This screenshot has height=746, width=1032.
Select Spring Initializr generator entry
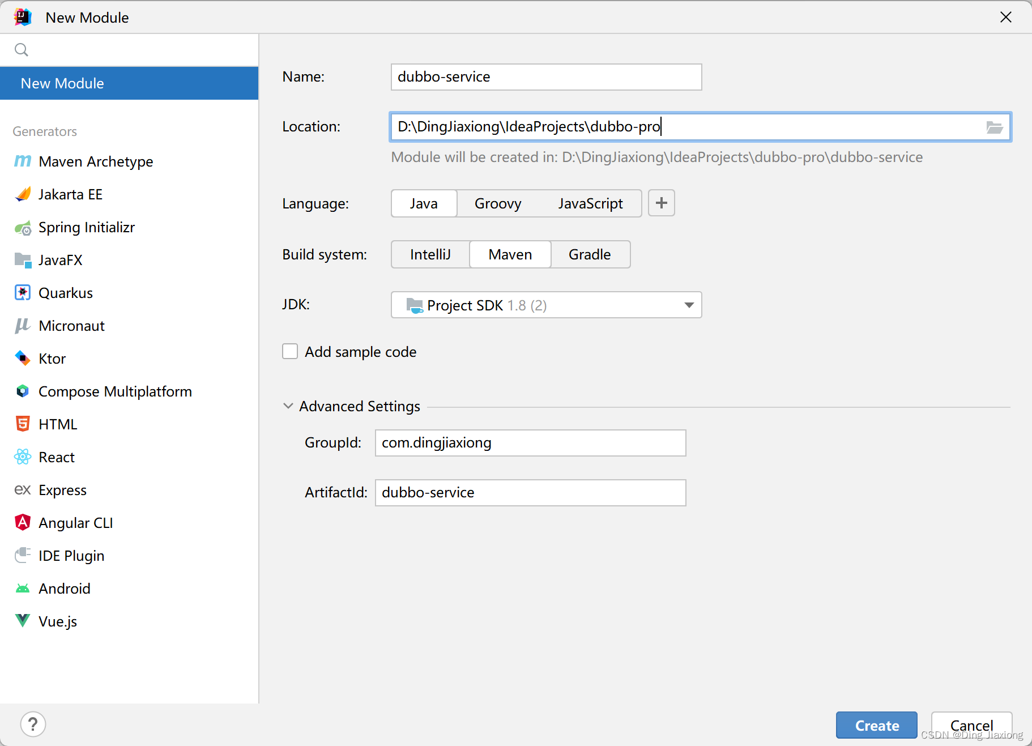129,227
